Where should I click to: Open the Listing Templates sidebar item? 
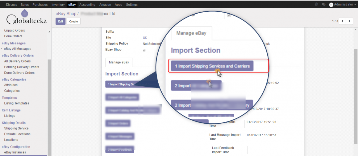[17, 103]
